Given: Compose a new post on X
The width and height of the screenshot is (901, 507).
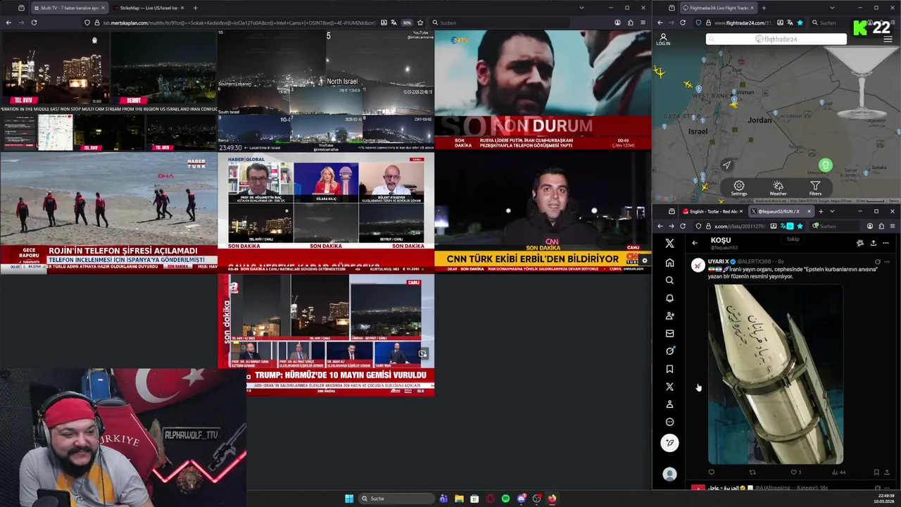Looking at the screenshot, I should (x=669, y=443).
